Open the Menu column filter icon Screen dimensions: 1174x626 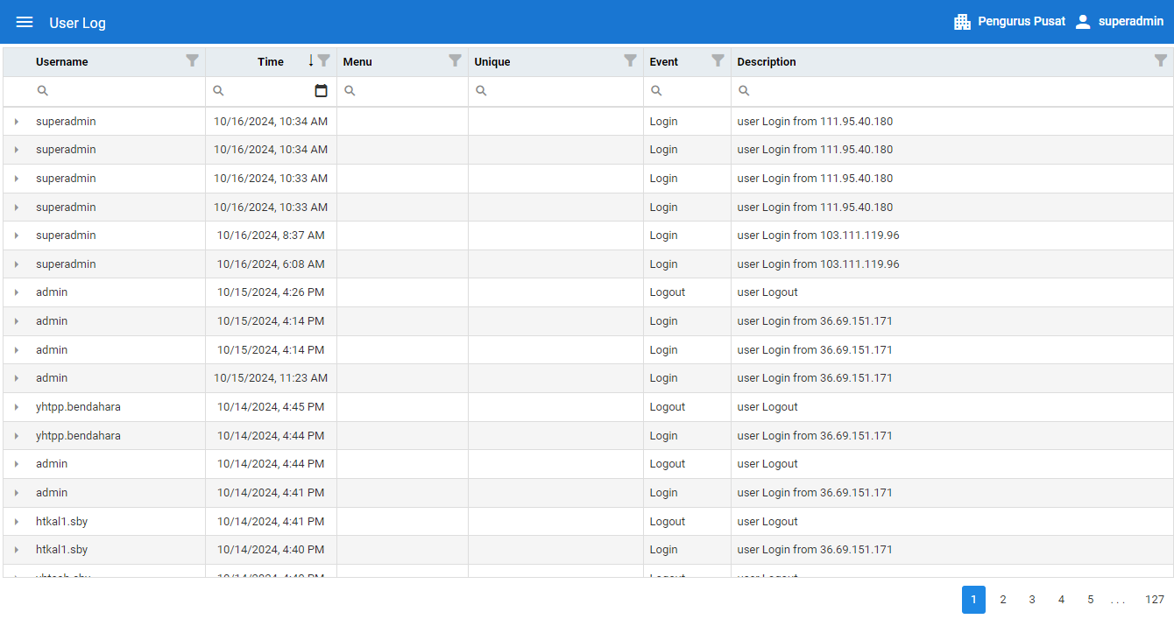click(455, 60)
